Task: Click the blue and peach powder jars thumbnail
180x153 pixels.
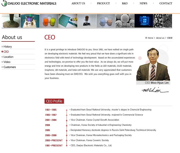Action: 106,21
